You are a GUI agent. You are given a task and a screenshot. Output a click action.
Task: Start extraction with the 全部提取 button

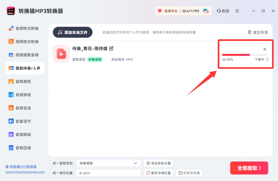point(249,168)
